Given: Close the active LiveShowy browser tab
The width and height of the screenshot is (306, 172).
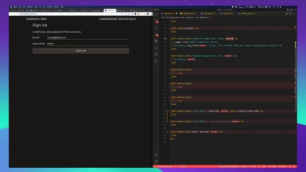Looking at the screenshot, I should point(115,11).
